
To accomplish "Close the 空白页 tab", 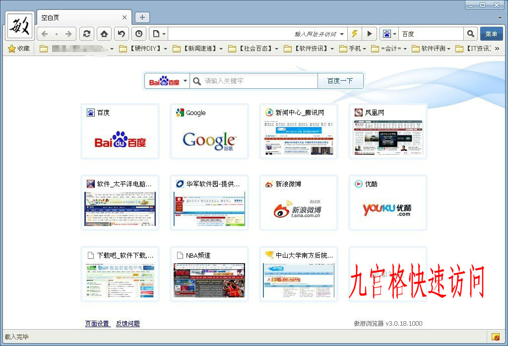I will pyautogui.click(x=125, y=17).
